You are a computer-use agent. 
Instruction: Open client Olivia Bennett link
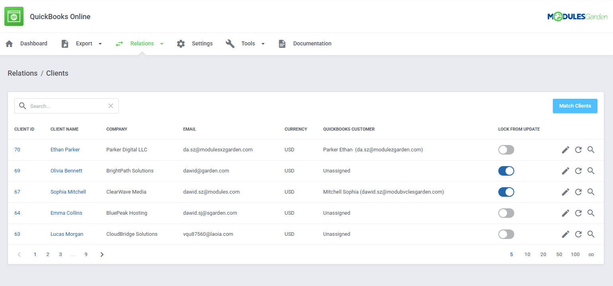67,171
